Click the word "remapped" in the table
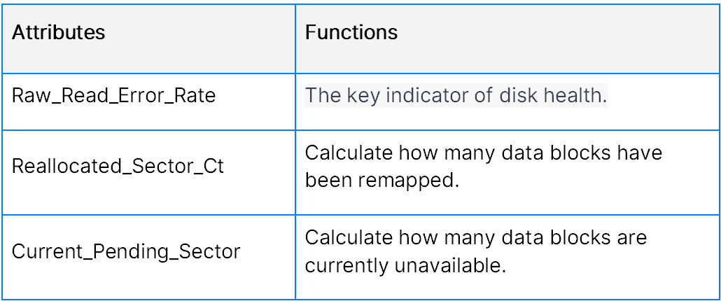 (x=409, y=181)
